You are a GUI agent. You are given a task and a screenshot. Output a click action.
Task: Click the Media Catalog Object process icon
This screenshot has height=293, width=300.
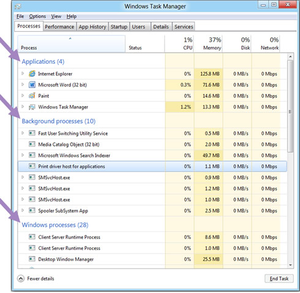click(x=32, y=144)
